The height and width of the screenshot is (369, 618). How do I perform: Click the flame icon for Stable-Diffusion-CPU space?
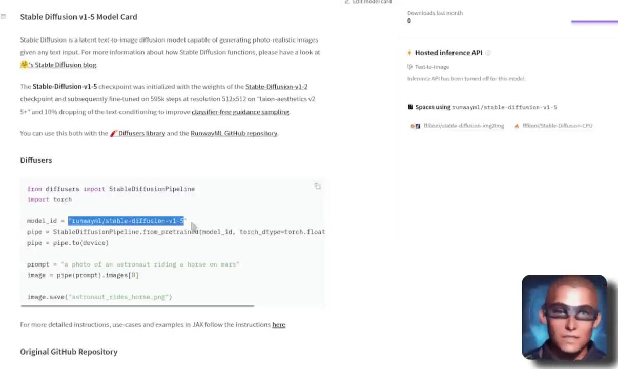(517, 126)
